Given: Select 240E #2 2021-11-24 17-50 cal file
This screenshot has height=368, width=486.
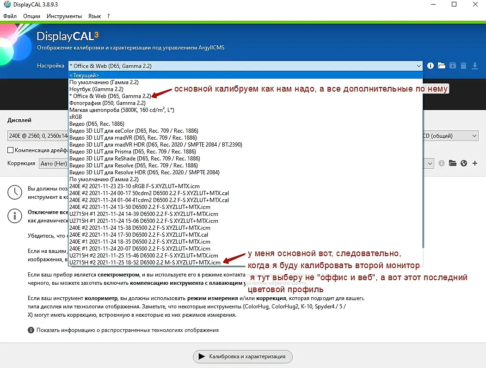Looking at the screenshot, I should [246, 235].
